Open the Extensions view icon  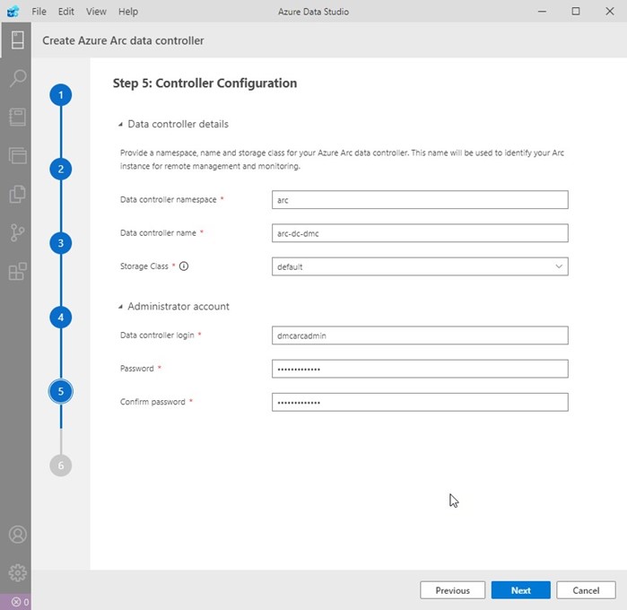(x=18, y=272)
